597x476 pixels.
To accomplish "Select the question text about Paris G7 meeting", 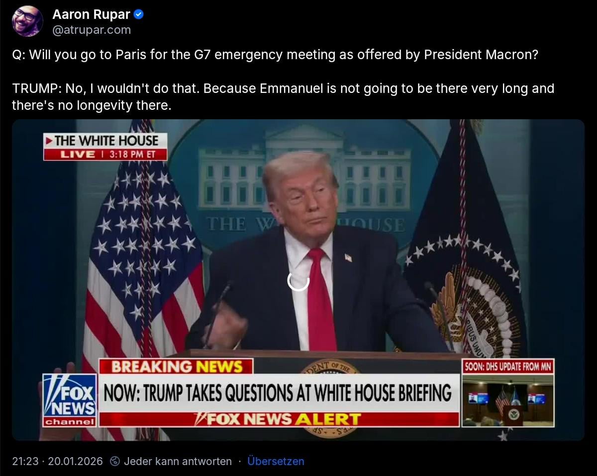I will tap(275, 54).
